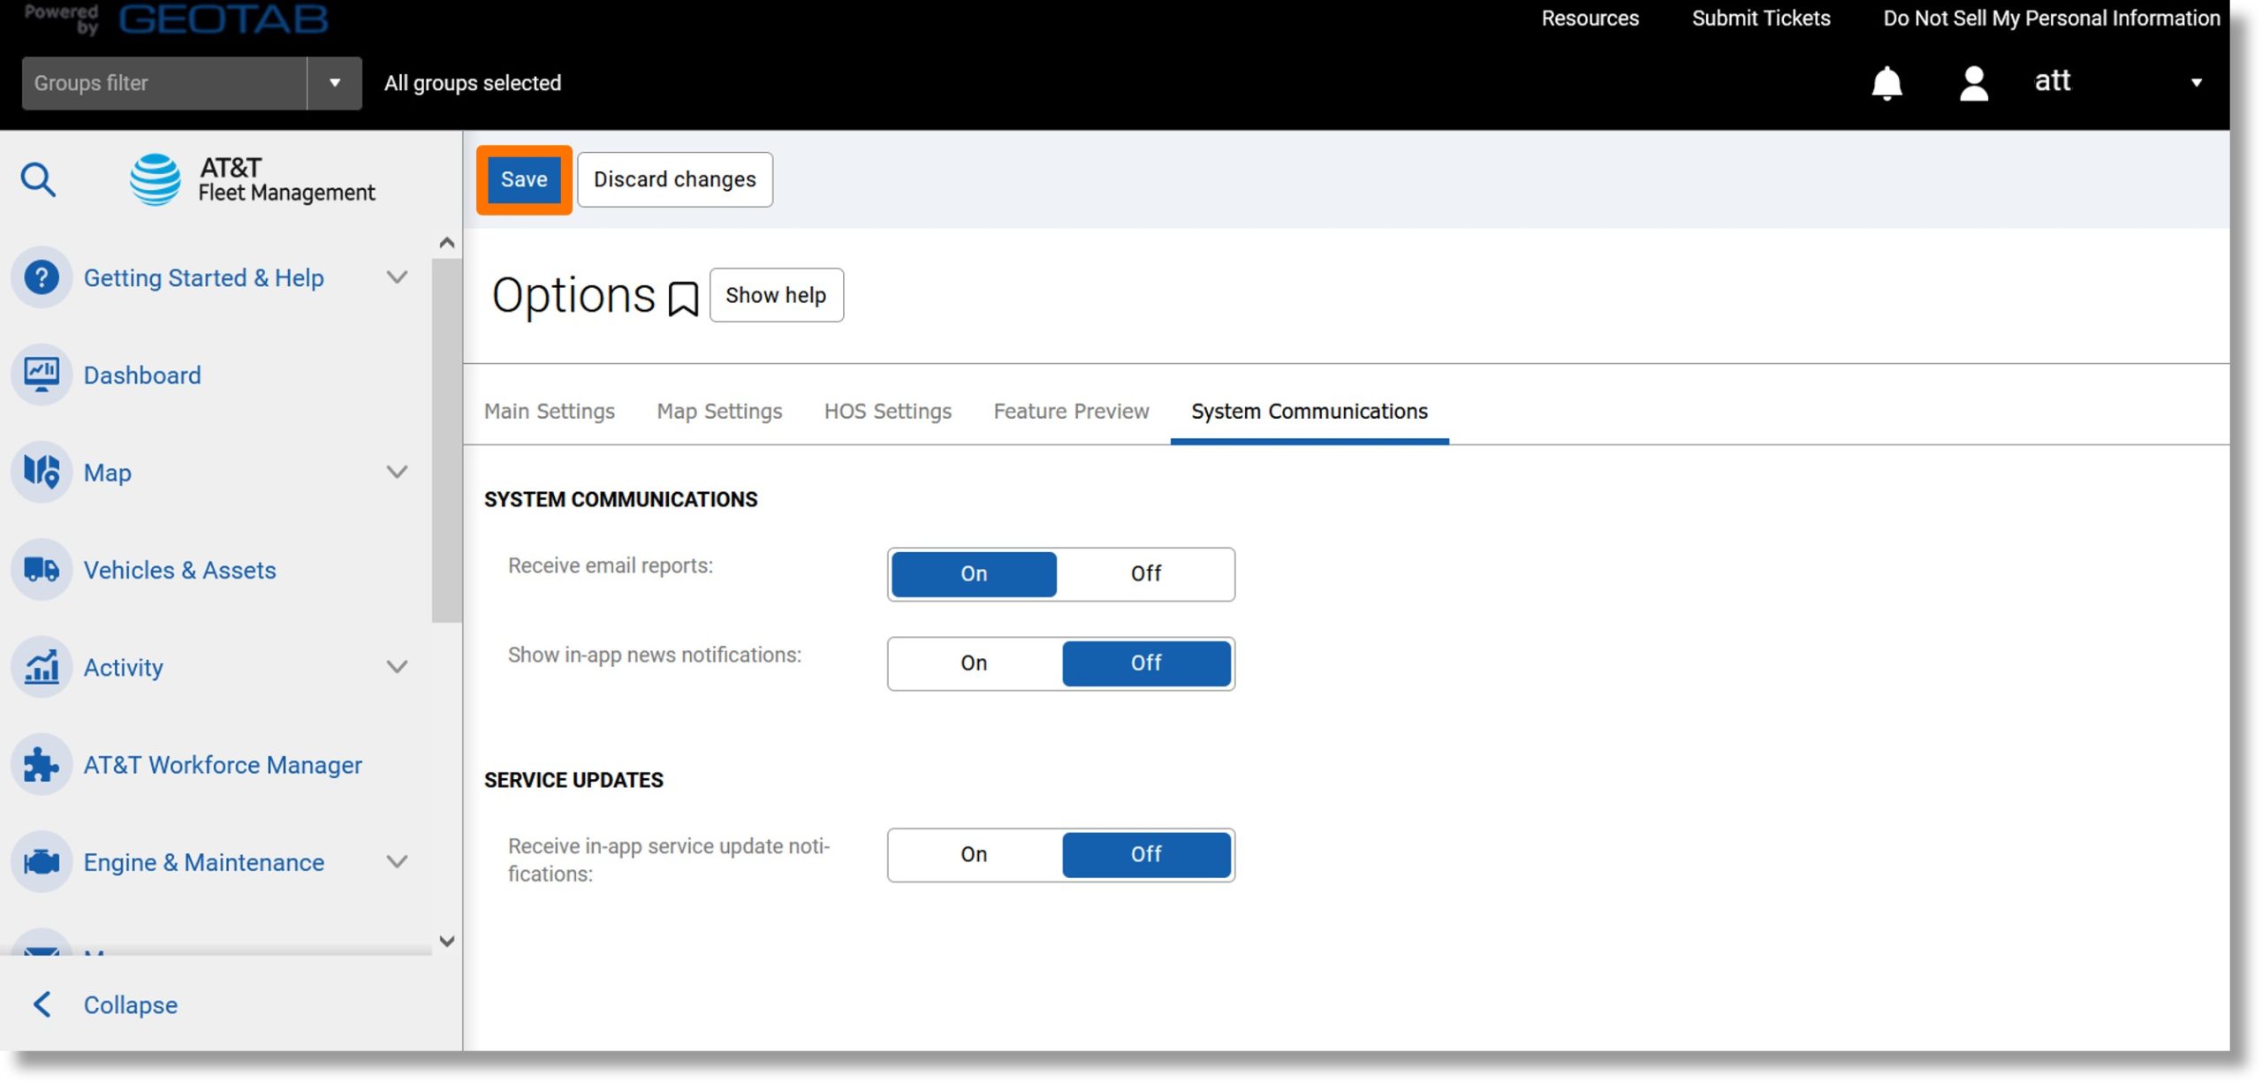Click the Groups filter input field
Viewport: 2262px width, 1083px height.
coord(164,83)
